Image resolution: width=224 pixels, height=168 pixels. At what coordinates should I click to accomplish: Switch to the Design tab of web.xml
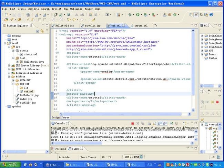point(56,118)
